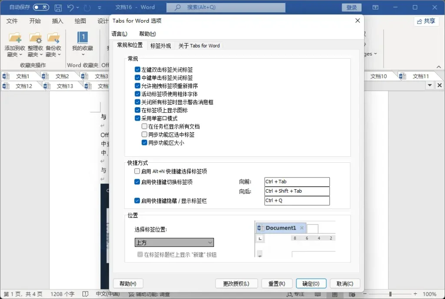Click the 帮助(H) button at dialog bottom
445x299 pixels.
pyautogui.click(x=128, y=283)
